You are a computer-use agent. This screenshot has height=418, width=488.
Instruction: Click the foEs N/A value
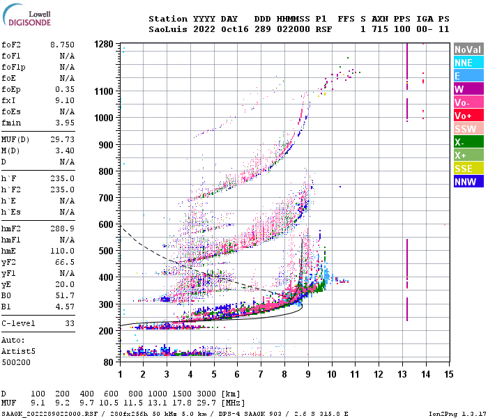tap(67, 111)
